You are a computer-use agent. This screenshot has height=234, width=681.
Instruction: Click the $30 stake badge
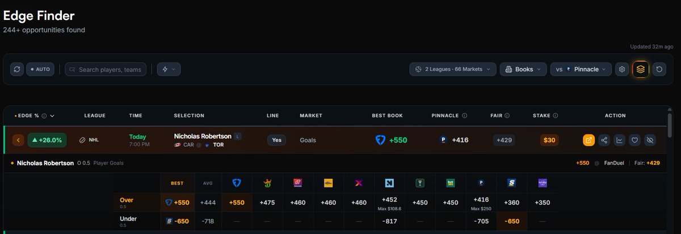pos(549,140)
